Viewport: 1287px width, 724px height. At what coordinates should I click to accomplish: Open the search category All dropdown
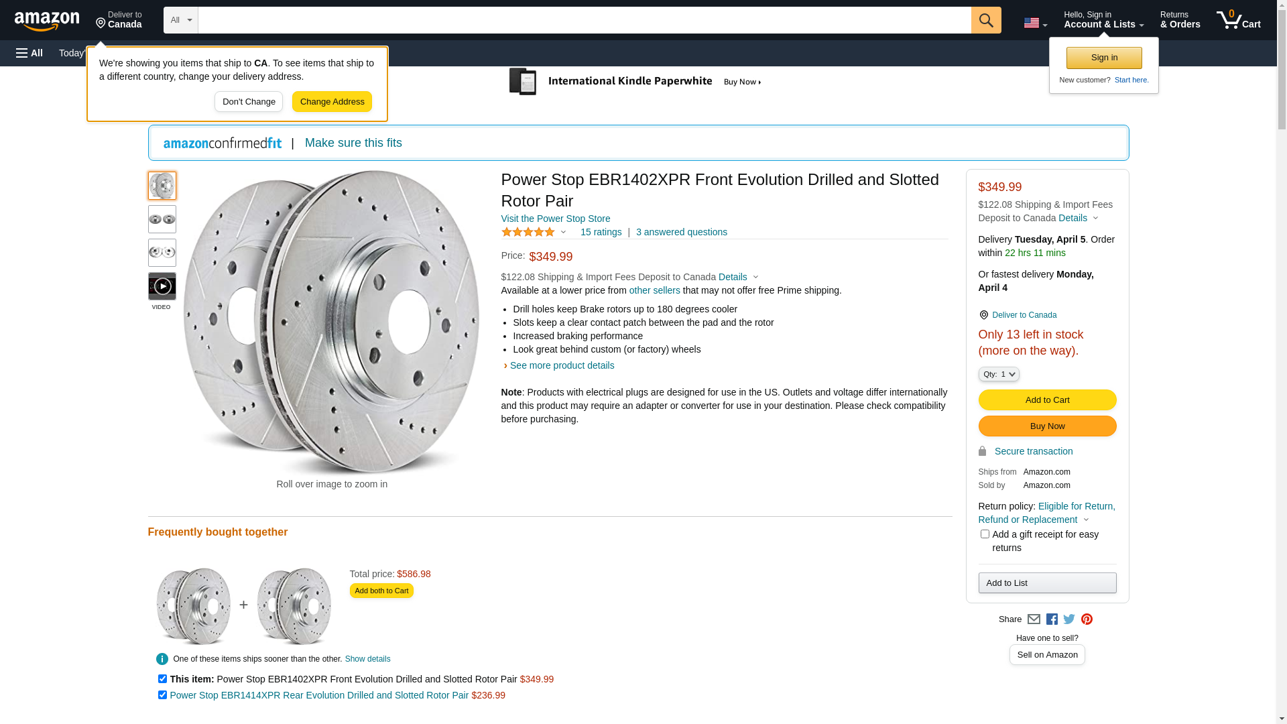(x=181, y=20)
